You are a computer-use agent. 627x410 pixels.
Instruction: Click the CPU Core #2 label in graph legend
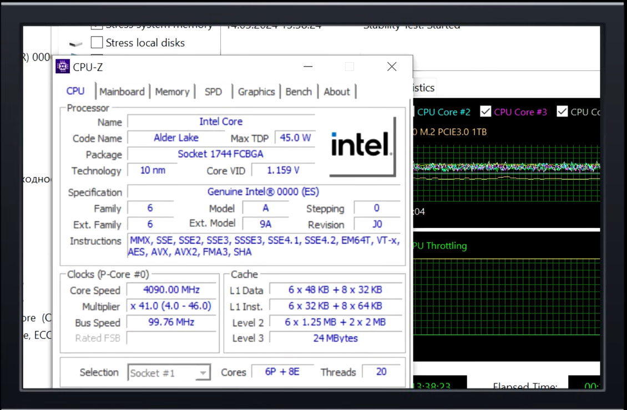(x=443, y=112)
